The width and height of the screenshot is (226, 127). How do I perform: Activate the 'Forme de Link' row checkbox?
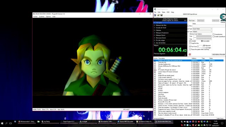[155, 62]
